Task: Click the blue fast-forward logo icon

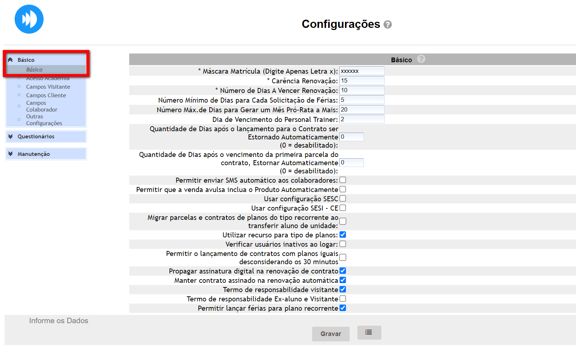Action: tap(29, 19)
